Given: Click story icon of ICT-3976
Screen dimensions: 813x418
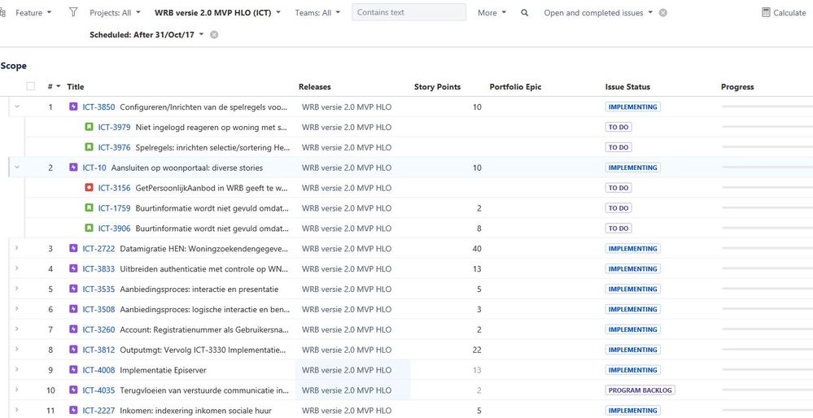Looking at the screenshot, I should coord(90,147).
